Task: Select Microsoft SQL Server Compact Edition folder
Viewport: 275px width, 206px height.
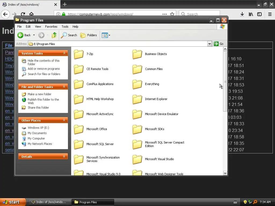Action: tap(137, 145)
